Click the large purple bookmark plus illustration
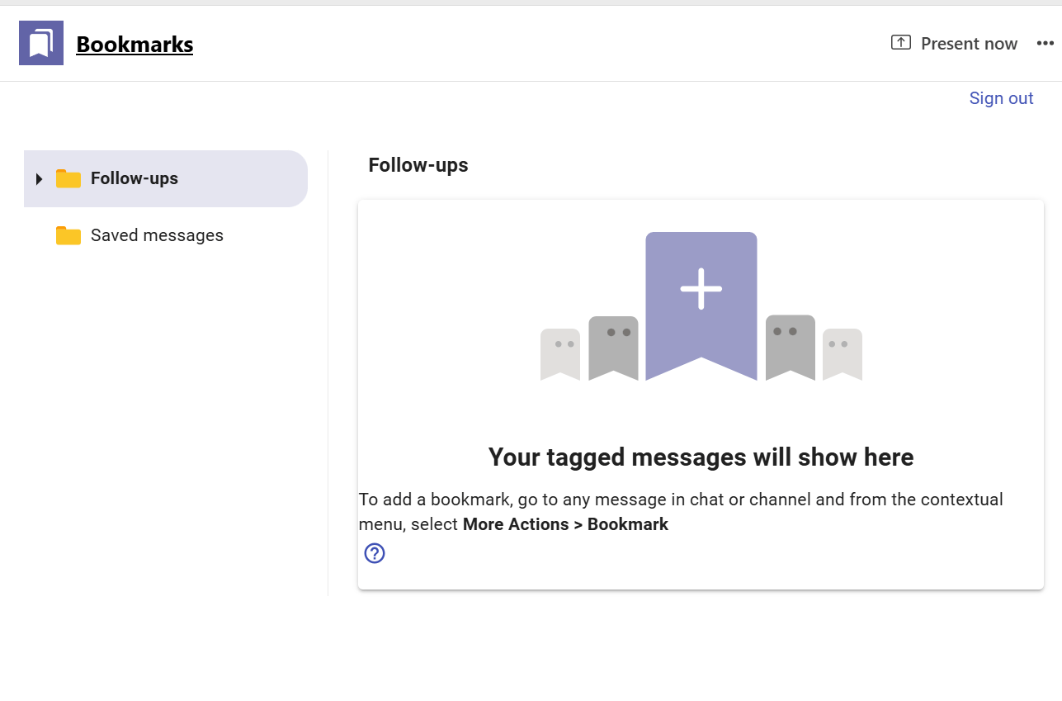This screenshot has width=1062, height=701. [701, 306]
